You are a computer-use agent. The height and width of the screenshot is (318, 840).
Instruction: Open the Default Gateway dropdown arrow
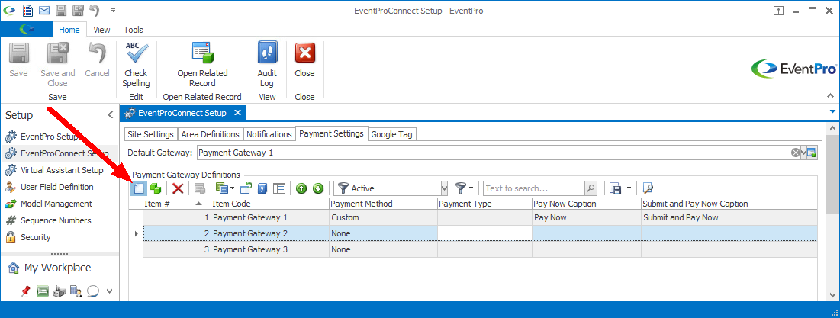(803, 153)
